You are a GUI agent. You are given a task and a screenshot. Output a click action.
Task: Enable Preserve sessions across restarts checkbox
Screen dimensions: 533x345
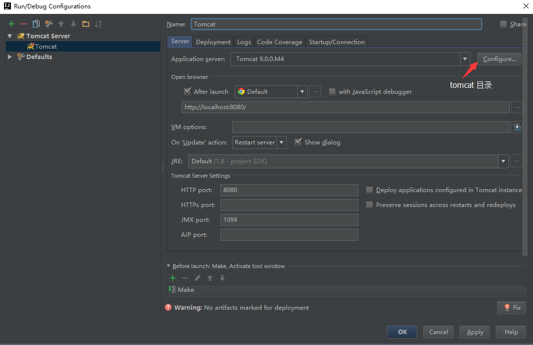tap(369, 205)
